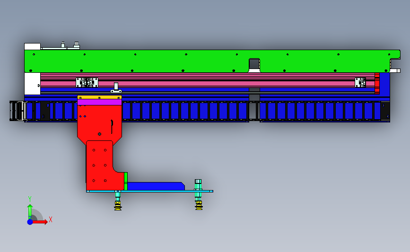Screen dimensions: 410x252
Task: Select the blue arm on cyan plate
Action: (x=156, y=186)
